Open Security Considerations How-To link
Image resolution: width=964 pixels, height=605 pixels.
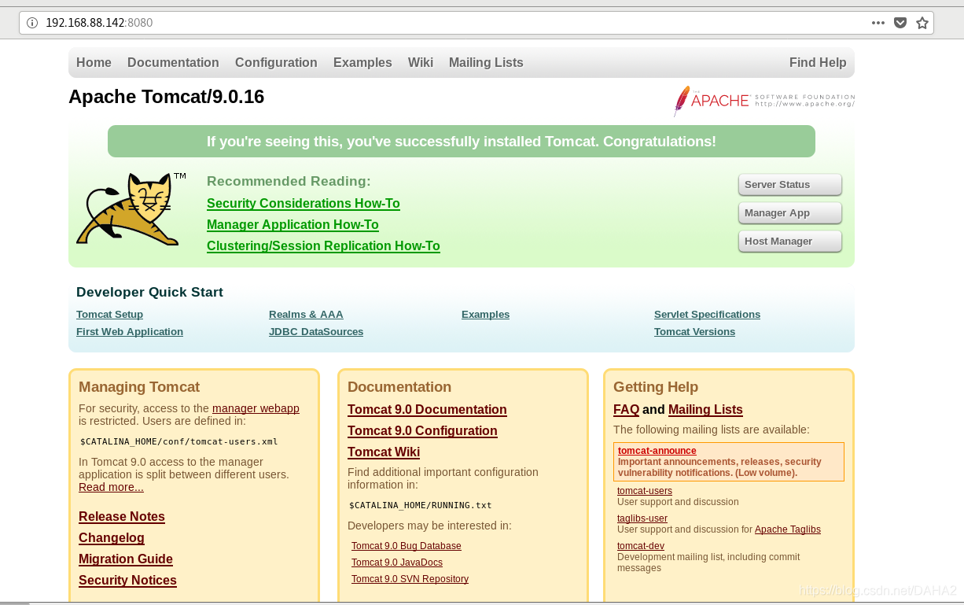pyautogui.click(x=303, y=203)
